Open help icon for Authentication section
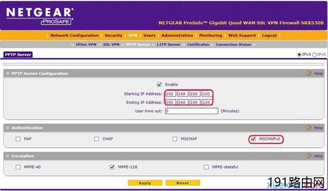This screenshot has height=191, width=328. pos(309,127)
